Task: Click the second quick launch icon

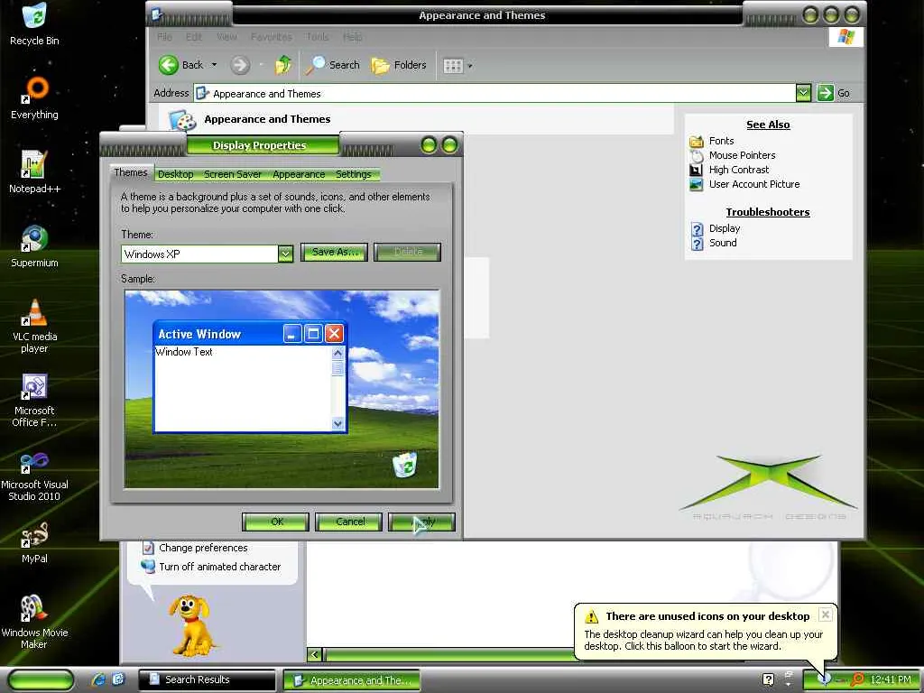Action: (118, 680)
